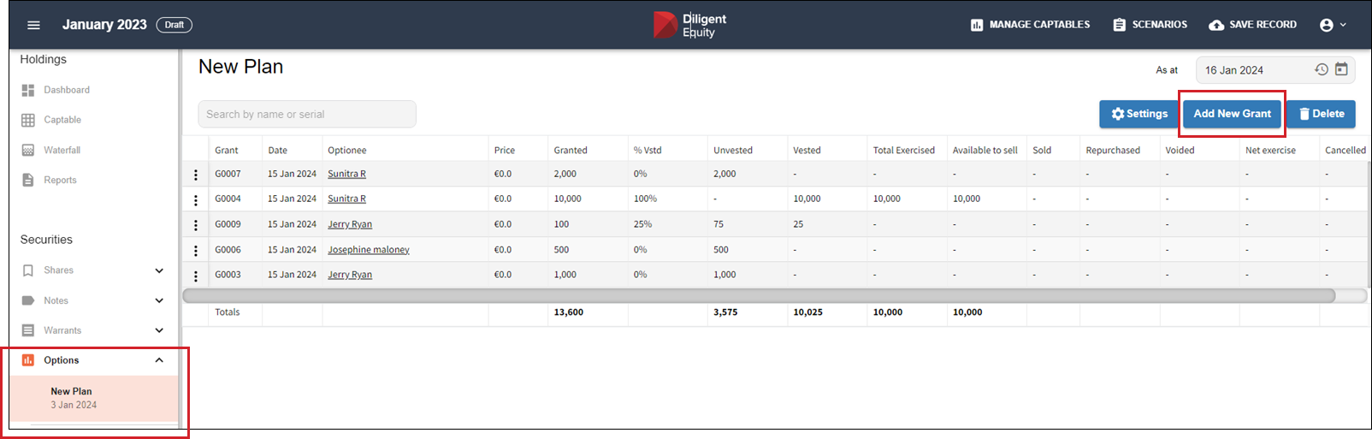Click the history clock icon in date field
This screenshot has height=439, width=1372.
tap(1322, 70)
